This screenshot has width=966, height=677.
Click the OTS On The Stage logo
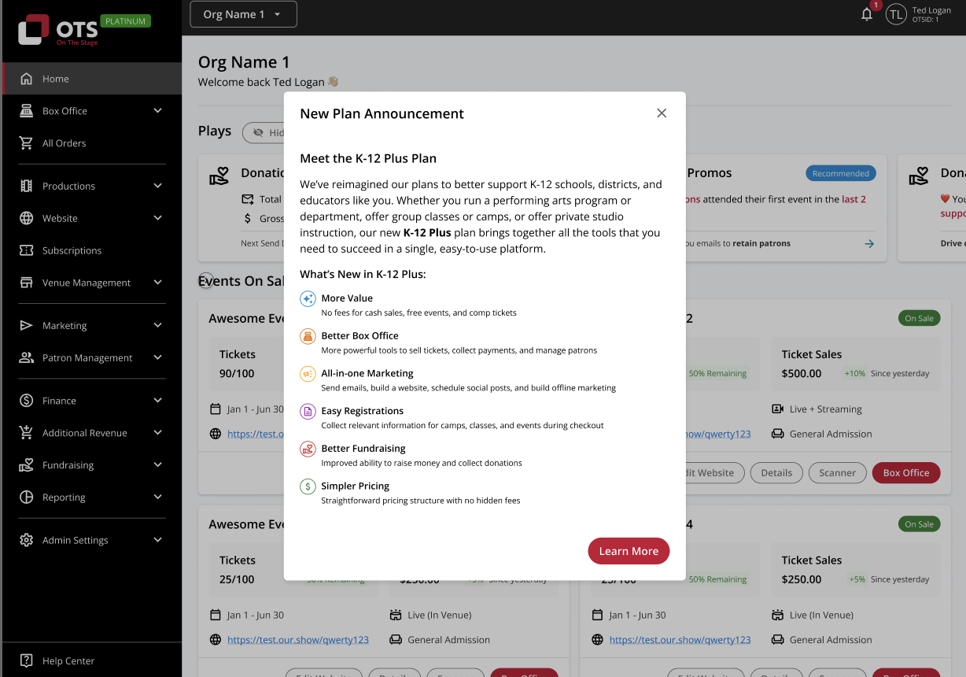coord(58,31)
